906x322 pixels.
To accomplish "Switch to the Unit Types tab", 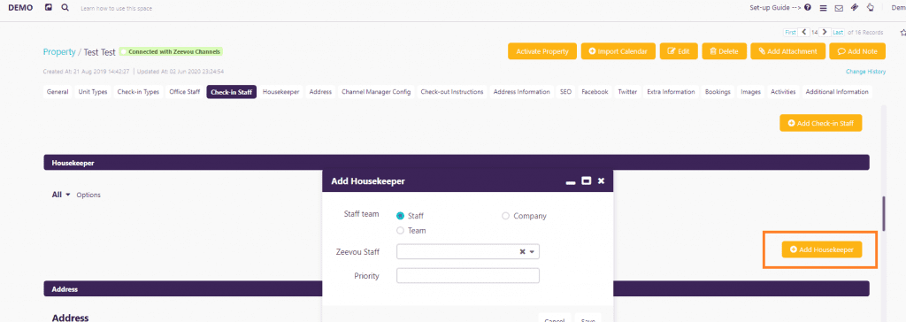I will click(x=93, y=92).
